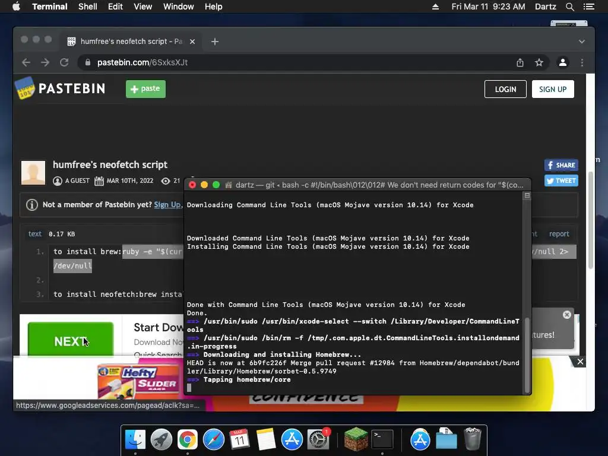Image resolution: width=608 pixels, height=456 pixels.
Task: Open Trash from the Dock
Action: [472, 439]
